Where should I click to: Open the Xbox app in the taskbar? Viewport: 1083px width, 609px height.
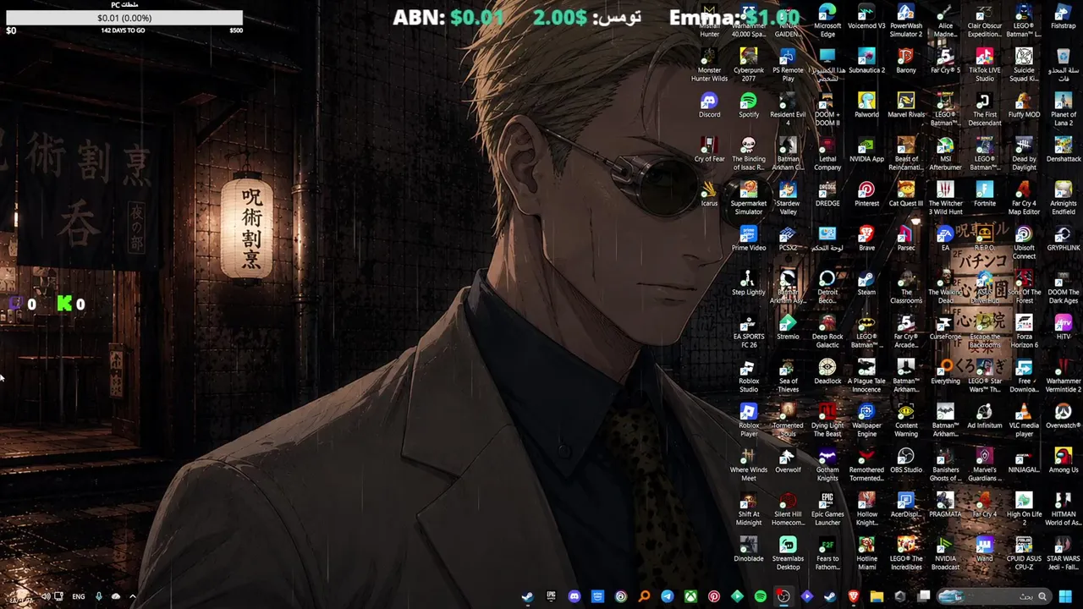coord(690,596)
